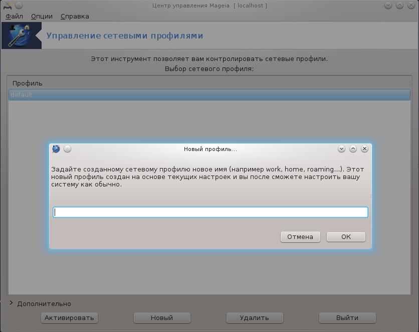The image size is (419, 332).
Task: Minimize the Mageia Control Center window
Action: point(388,5)
